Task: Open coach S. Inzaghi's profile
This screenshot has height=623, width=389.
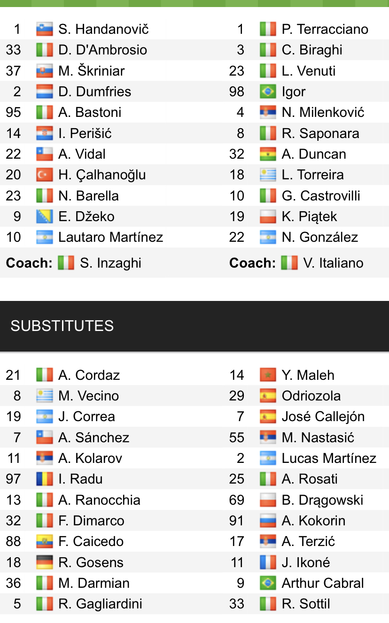Action: [110, 263]
